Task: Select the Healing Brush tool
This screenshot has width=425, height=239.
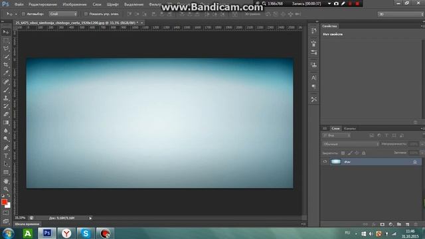Action: 6,82
